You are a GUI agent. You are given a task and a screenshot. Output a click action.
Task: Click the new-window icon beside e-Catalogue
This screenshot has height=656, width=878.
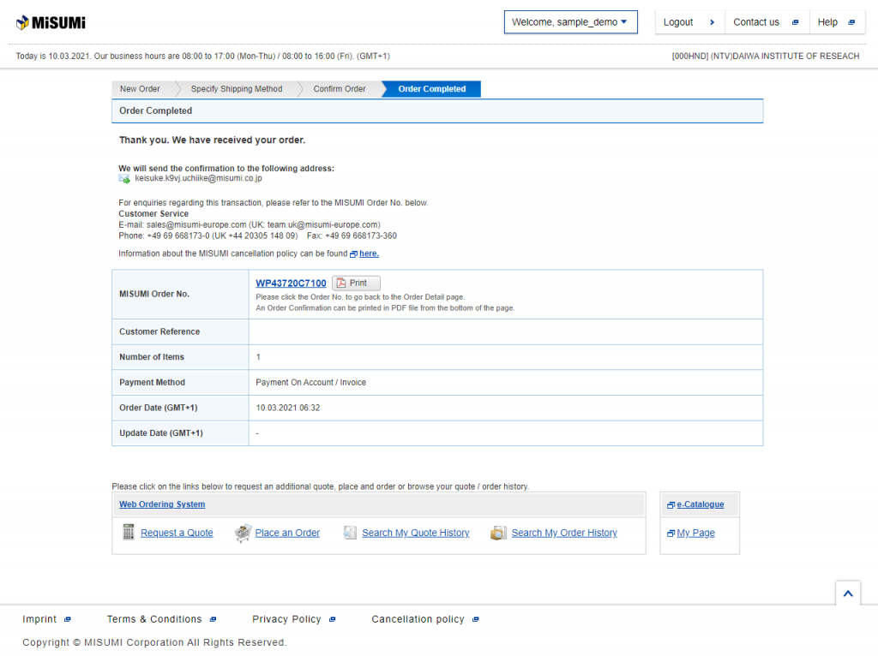(671, 505)
